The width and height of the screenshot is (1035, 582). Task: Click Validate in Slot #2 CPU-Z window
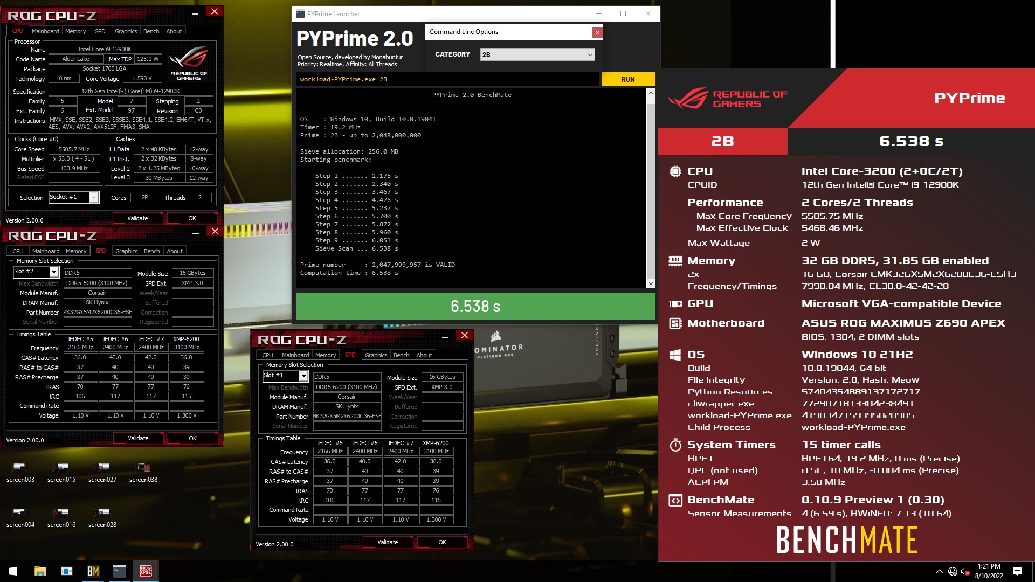coord(138,438)
